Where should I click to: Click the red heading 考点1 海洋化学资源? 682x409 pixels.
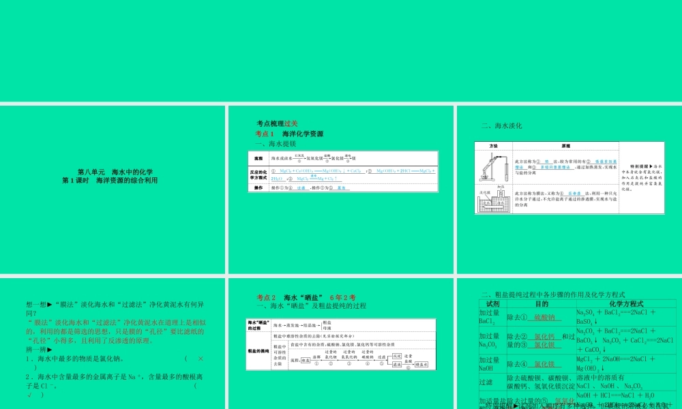289,134
